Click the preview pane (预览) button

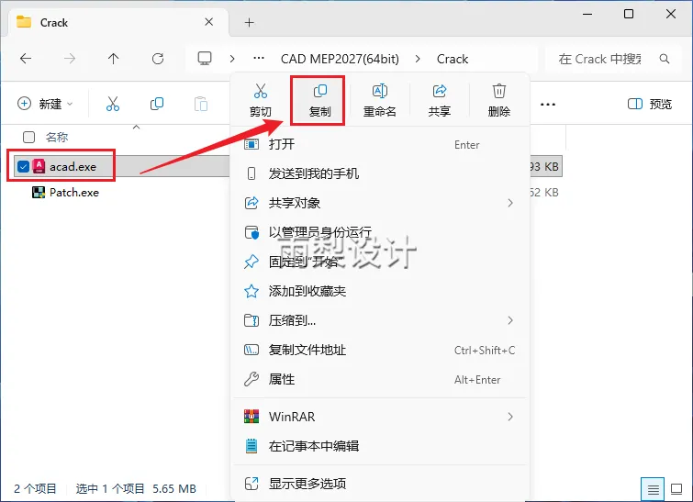click(650, 105)
